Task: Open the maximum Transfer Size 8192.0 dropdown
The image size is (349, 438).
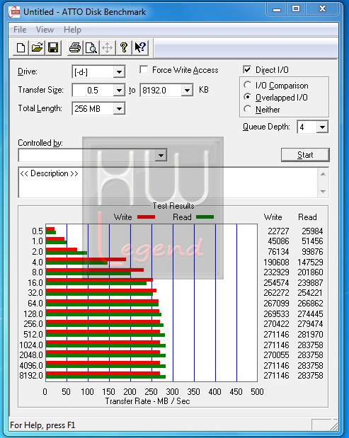Action: click(187, 91)
